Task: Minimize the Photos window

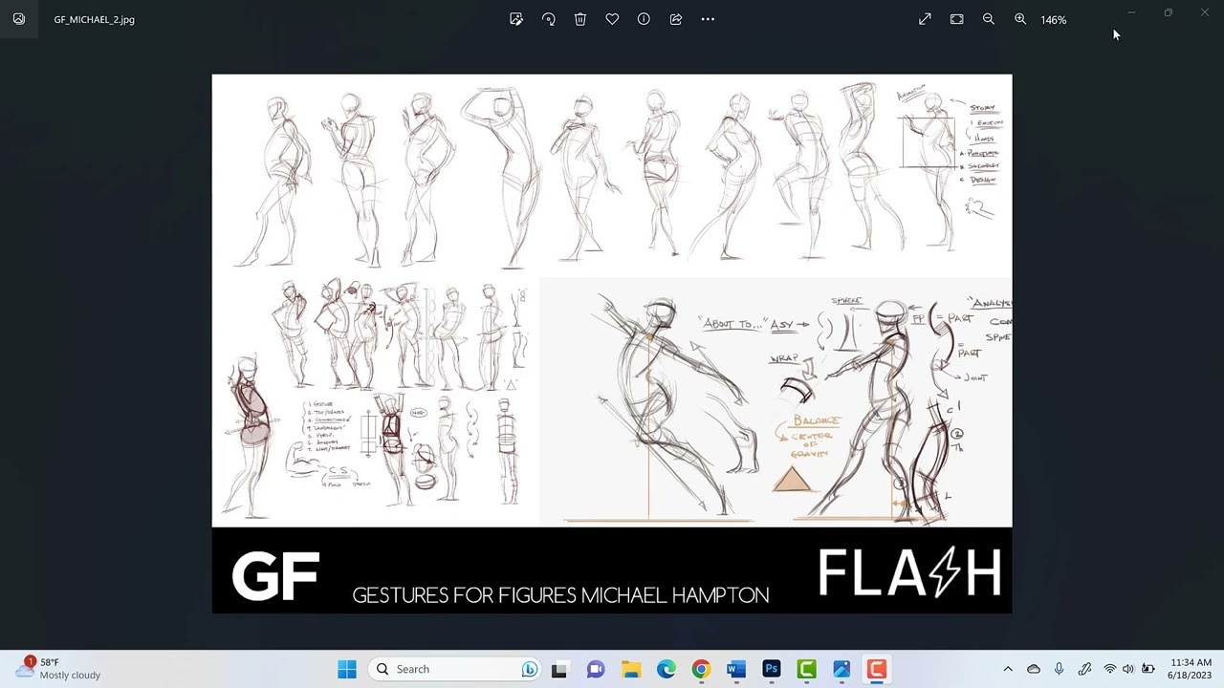Action: click(x=1131, y=12)
